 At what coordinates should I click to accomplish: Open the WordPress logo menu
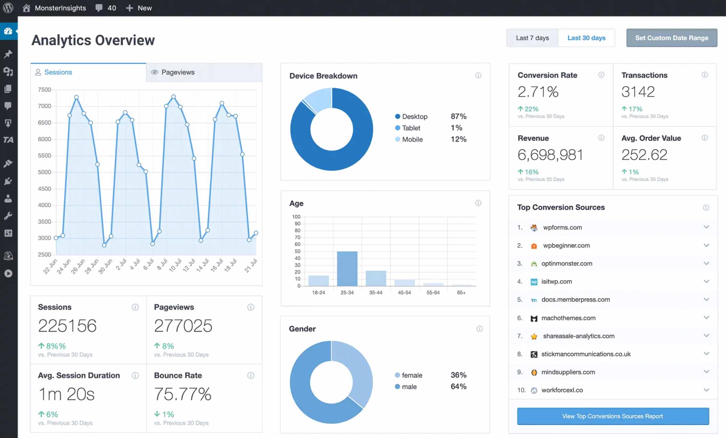(8, 8)
